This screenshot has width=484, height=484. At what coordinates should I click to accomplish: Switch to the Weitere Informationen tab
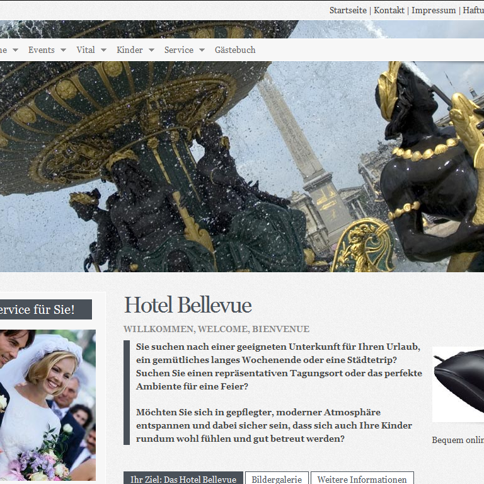click(362, 478)
